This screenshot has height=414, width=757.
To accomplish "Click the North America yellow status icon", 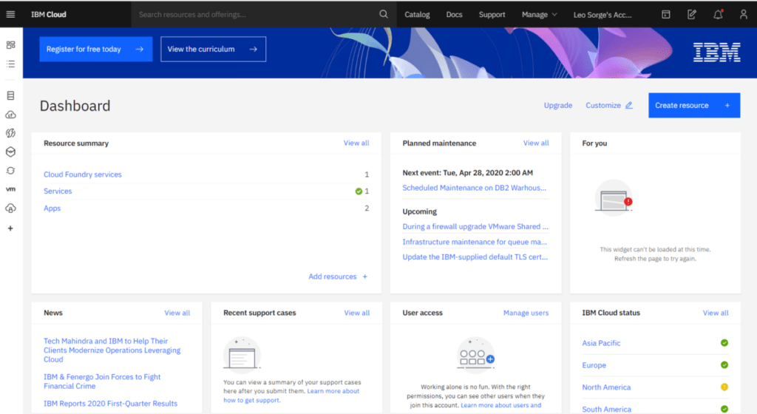I will [x=724, y=387].
